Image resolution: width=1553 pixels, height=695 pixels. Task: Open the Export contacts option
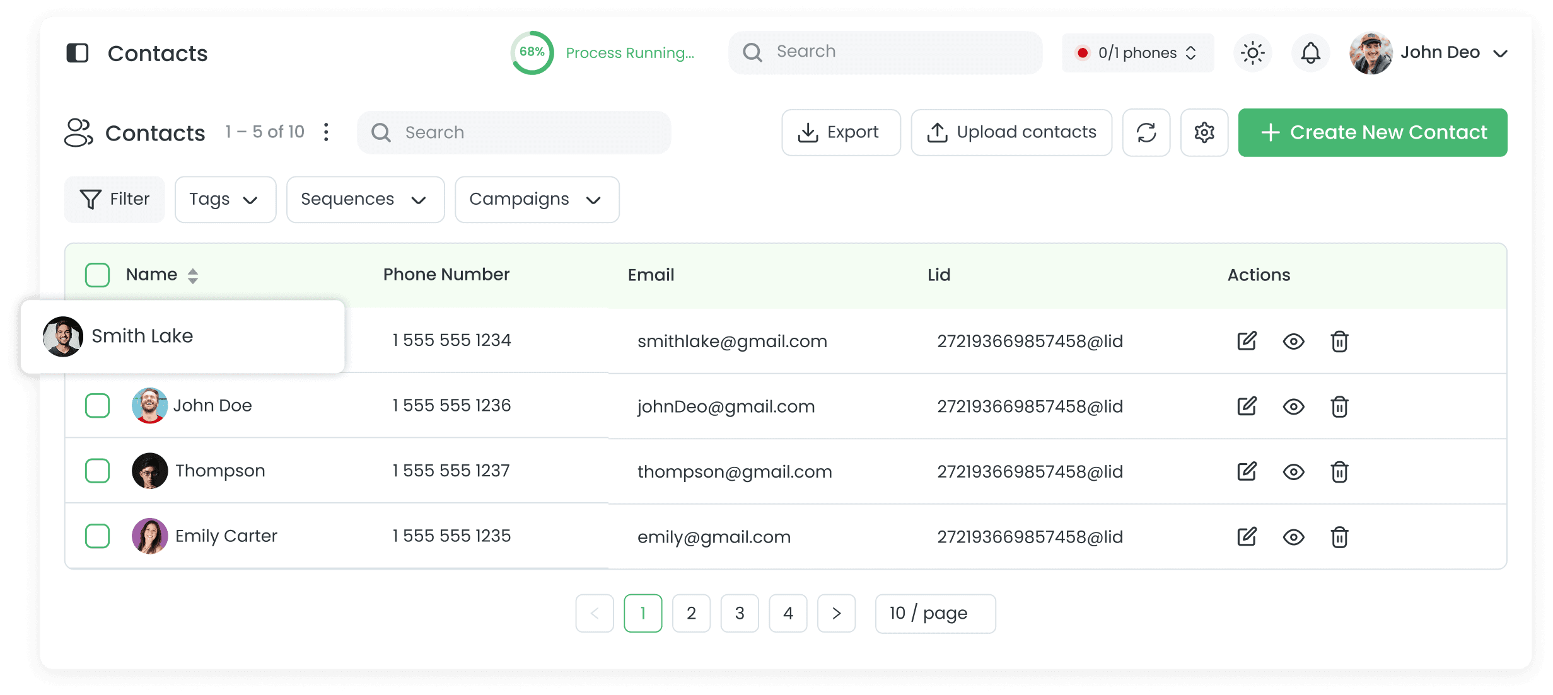(x=840, y=132)
